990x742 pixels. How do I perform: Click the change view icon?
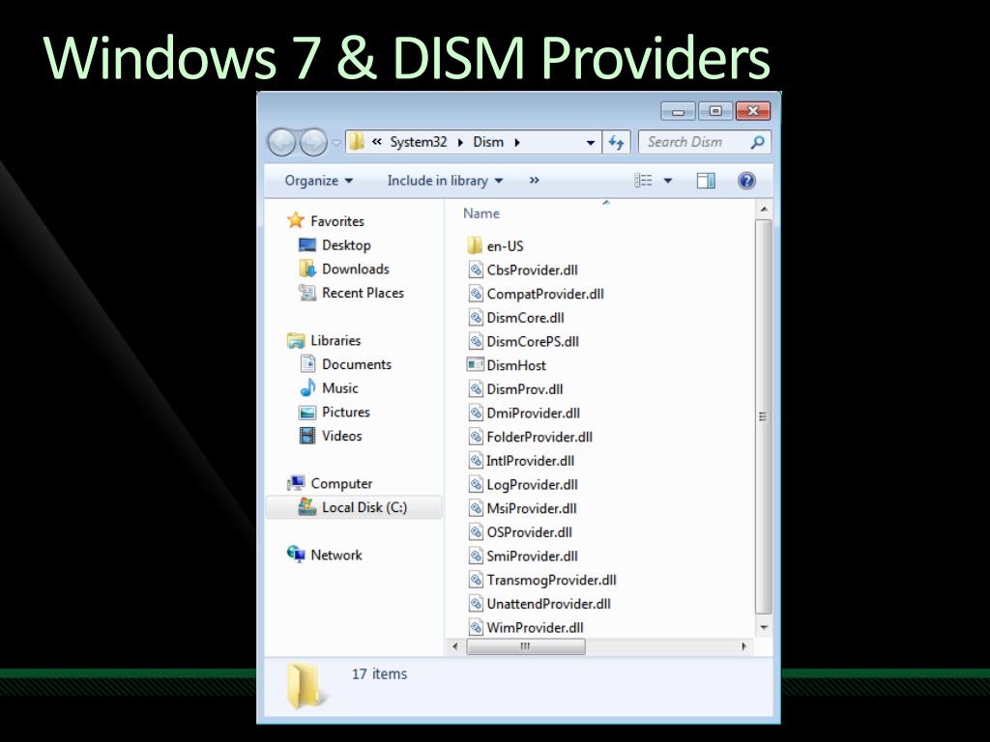[643, 181]
